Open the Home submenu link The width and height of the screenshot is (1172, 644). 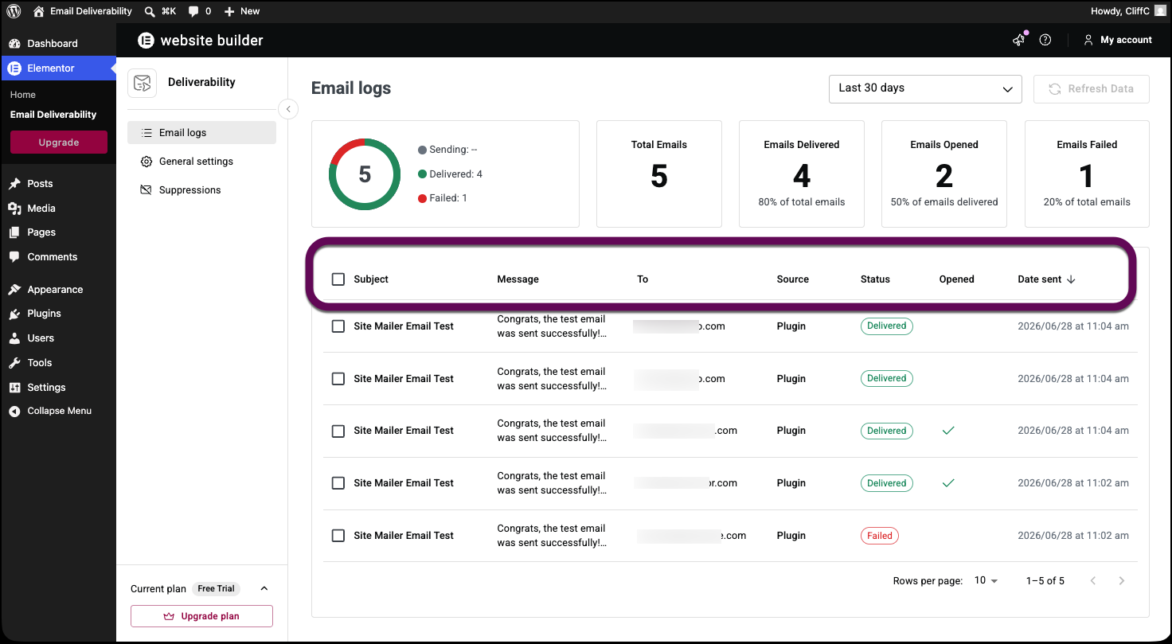pyautogui.click(x=23, y=95)
